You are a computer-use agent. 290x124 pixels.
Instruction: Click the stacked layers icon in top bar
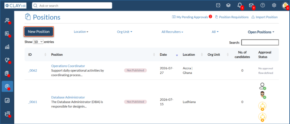(x=228, y=6)
